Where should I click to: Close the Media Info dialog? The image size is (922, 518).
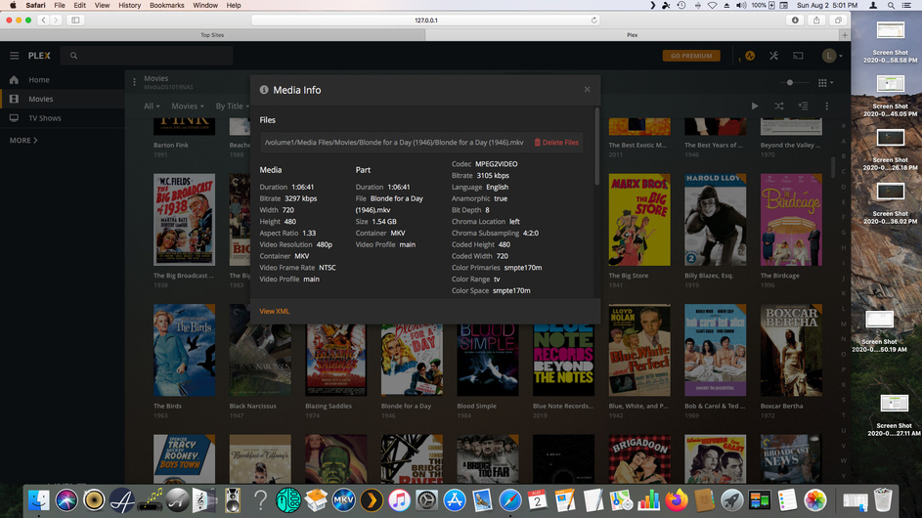[x=587, y=89]
